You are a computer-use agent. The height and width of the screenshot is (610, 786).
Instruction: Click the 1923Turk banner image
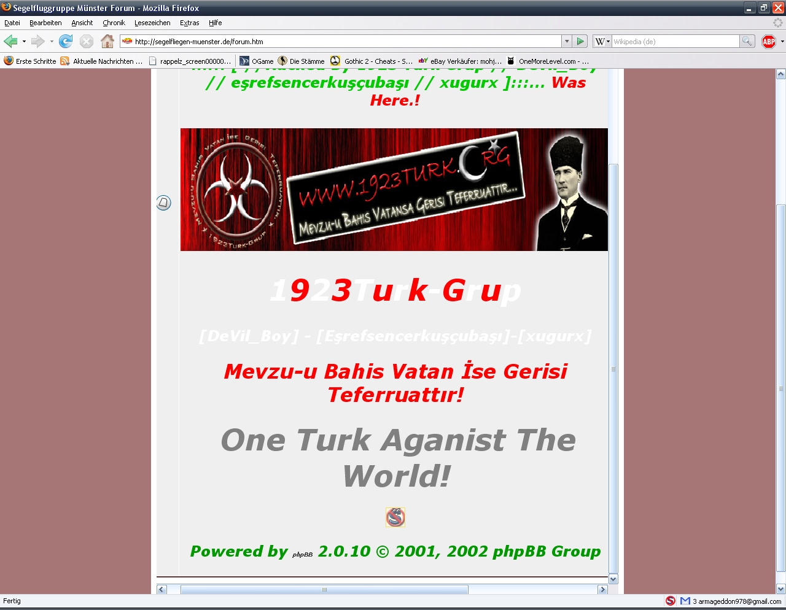pos(394,189)
